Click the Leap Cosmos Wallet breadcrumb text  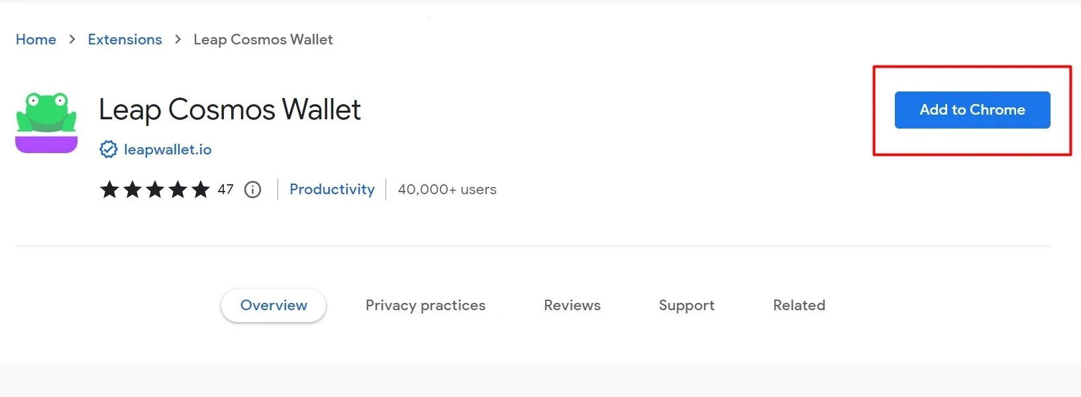pos(263,40)
